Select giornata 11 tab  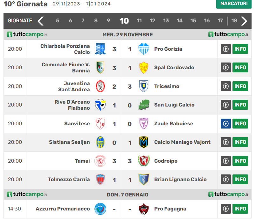[139, 21]
